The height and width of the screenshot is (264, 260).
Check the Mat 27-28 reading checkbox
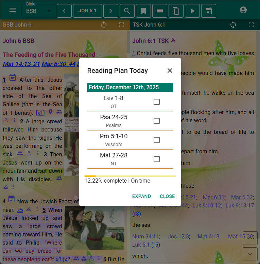pyautogui.click(x=157, y=159)
